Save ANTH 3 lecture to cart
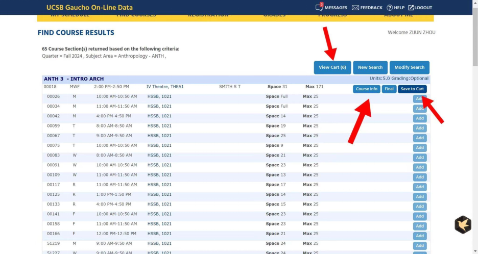The height and width of the screenshot is (254, 478). [x=412, y=89]
